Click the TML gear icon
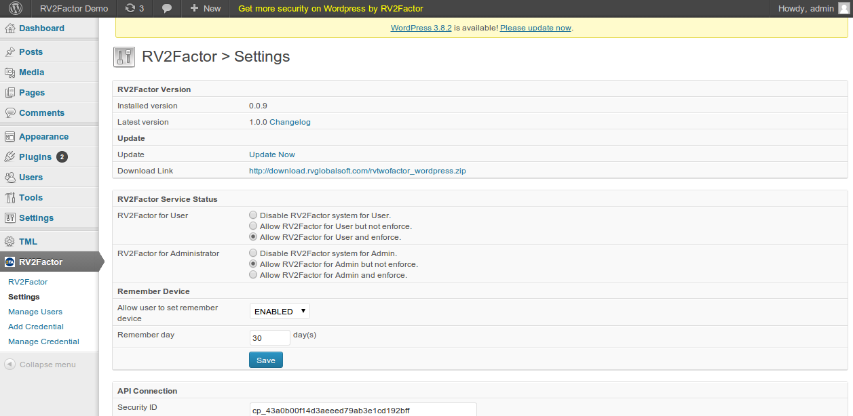The width and height of the screenshot is (853, 416). click(x=10, y=242)
